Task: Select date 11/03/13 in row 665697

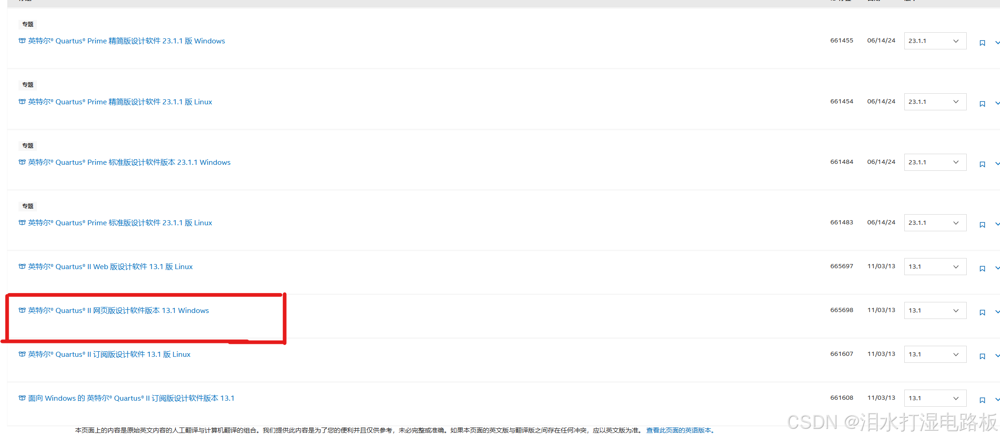Action: coord(881,266)
